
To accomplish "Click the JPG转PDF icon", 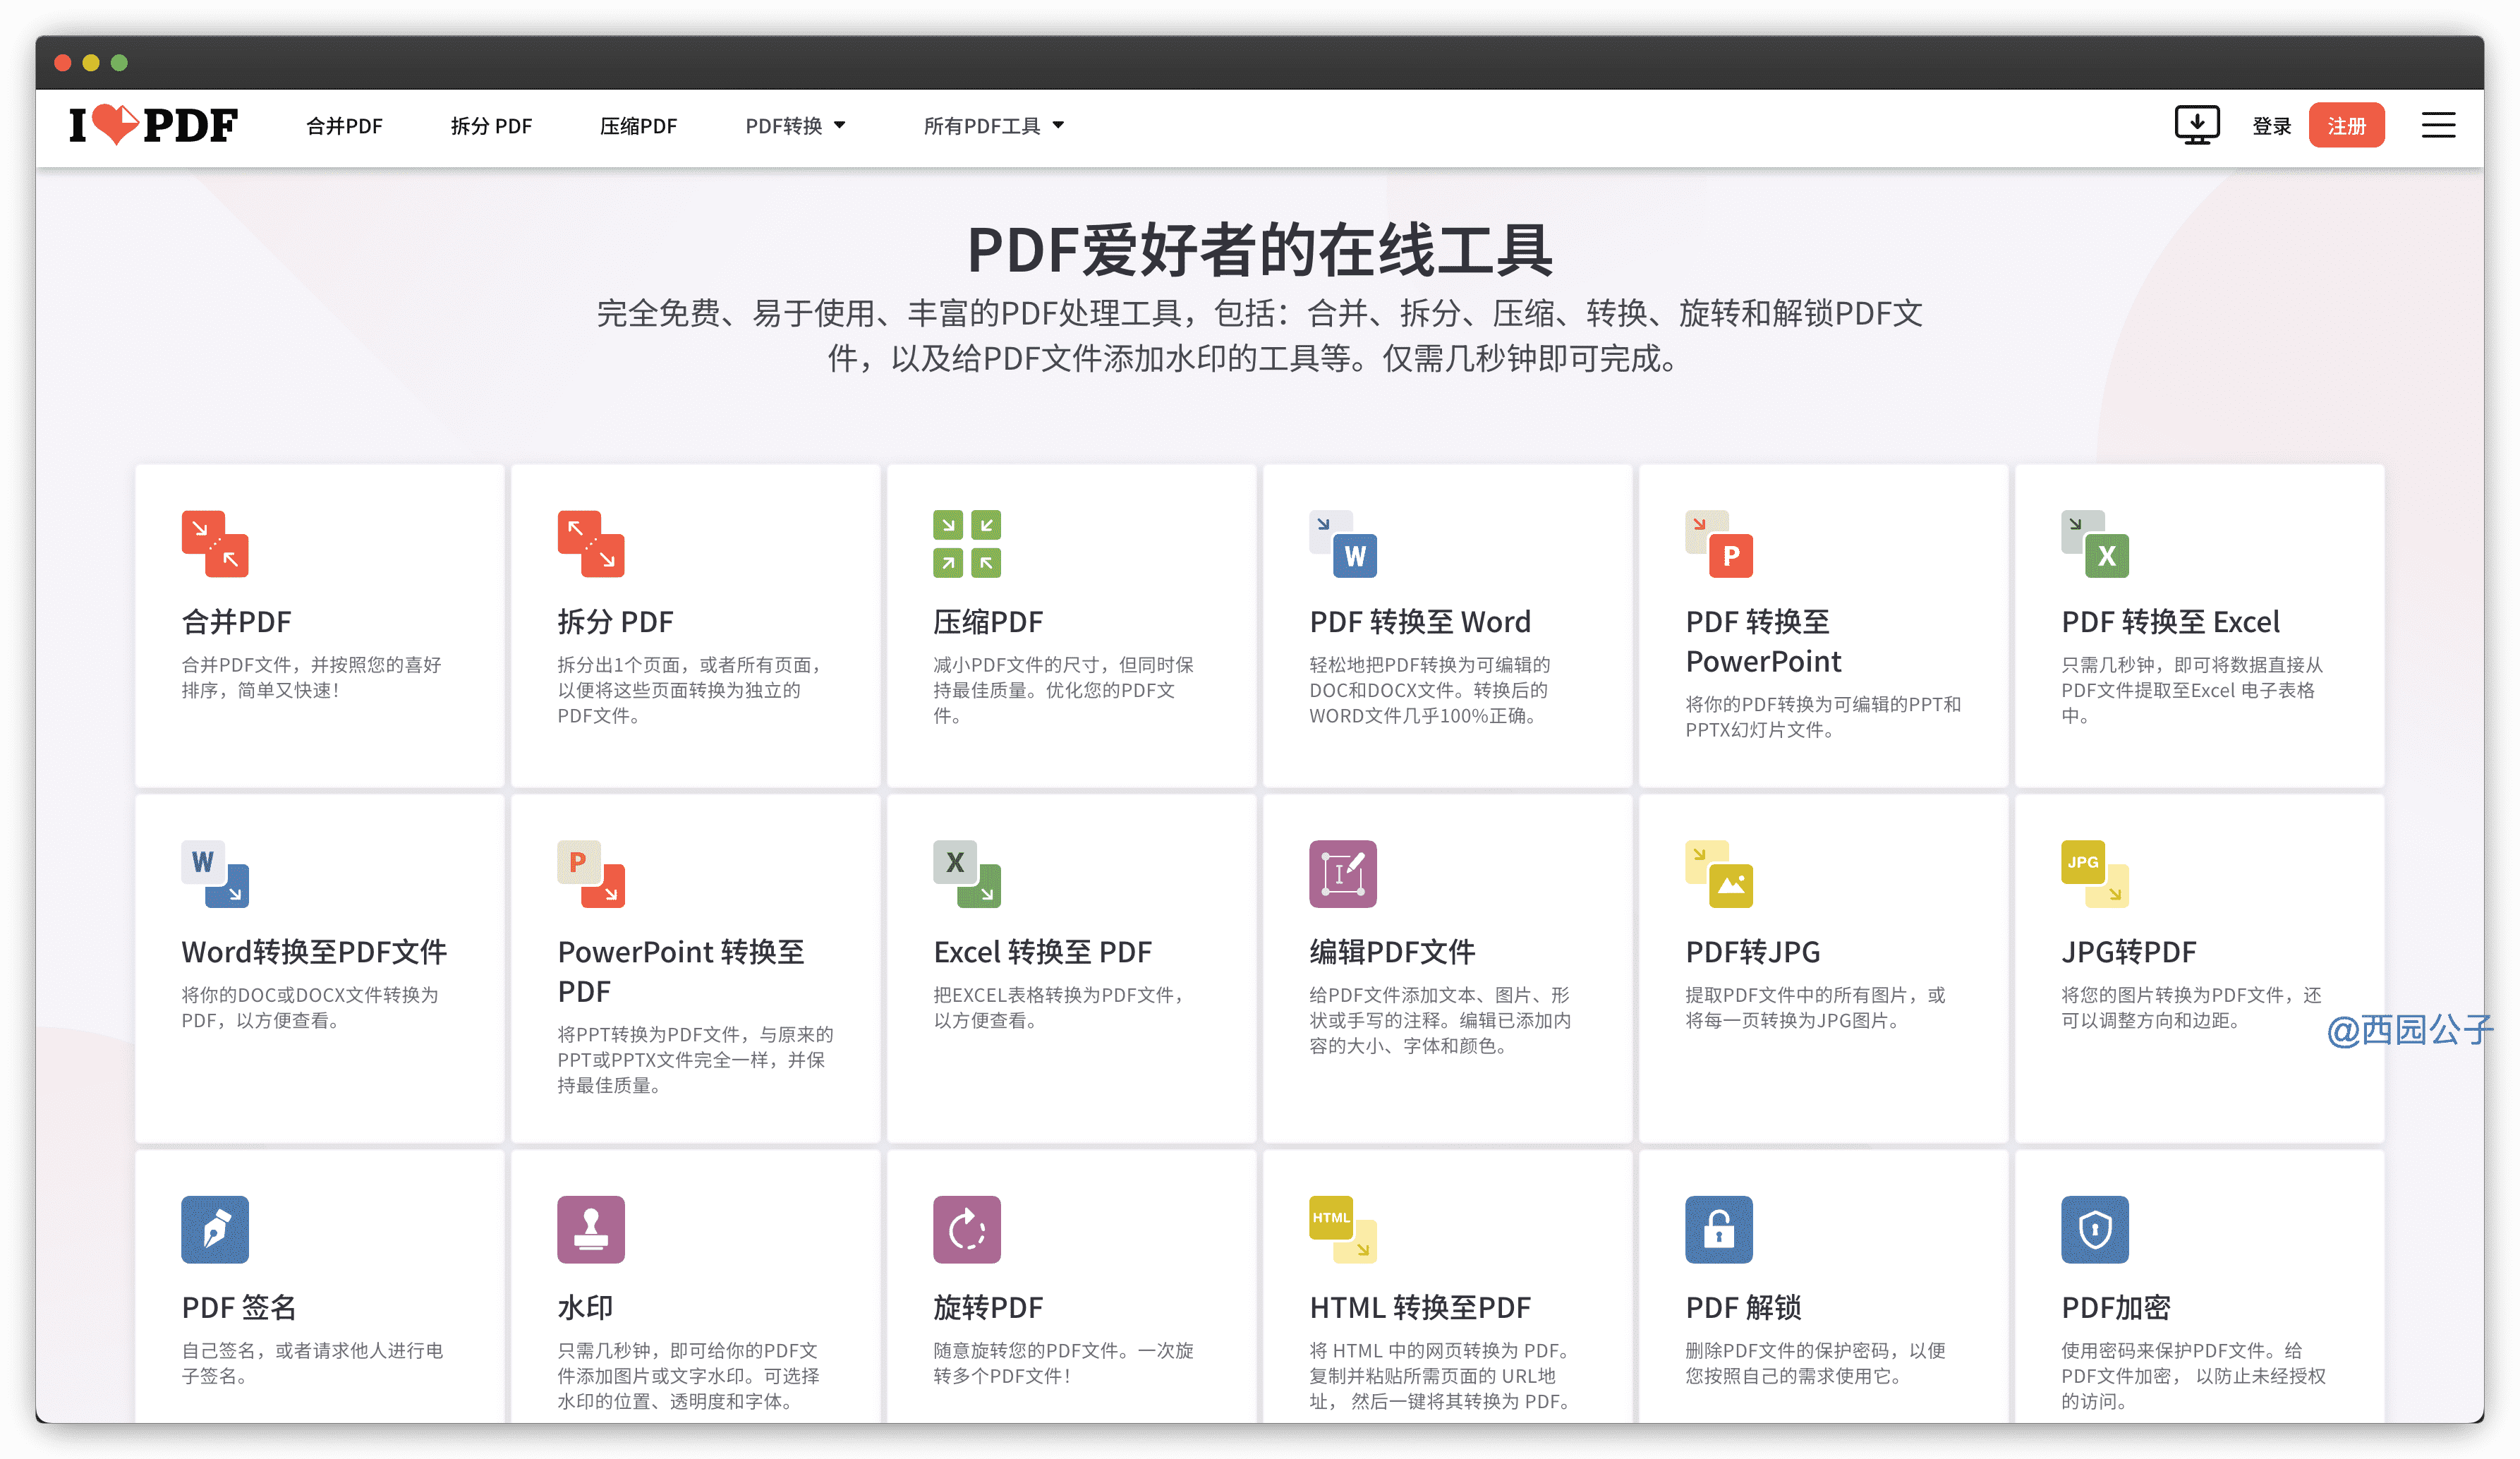I will point(2095,874).
